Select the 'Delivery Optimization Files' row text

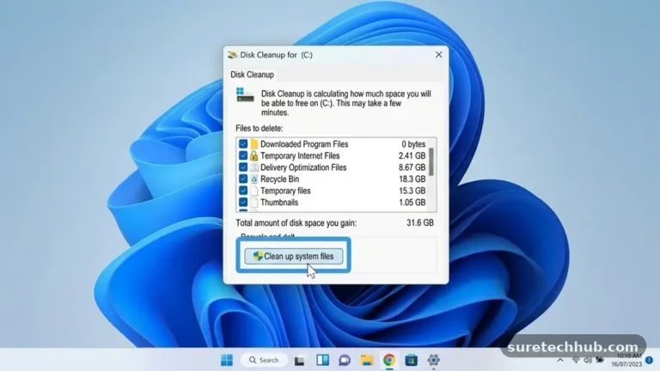[303, 167]
